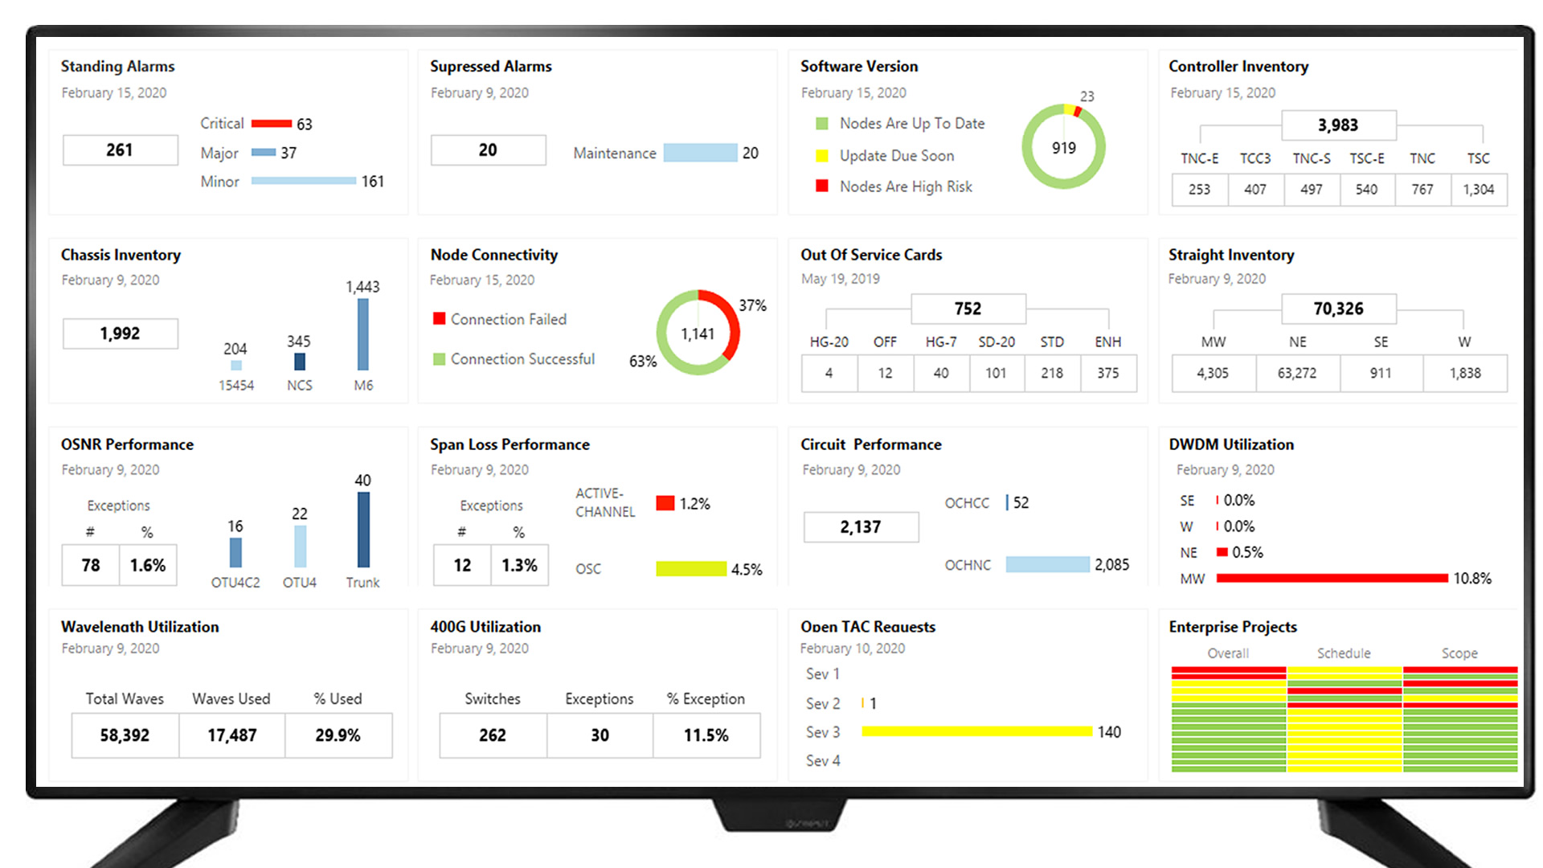Open the Standing Alarms panel title
The height and width of the screenshot is (868, 1543).
(117, 67)
